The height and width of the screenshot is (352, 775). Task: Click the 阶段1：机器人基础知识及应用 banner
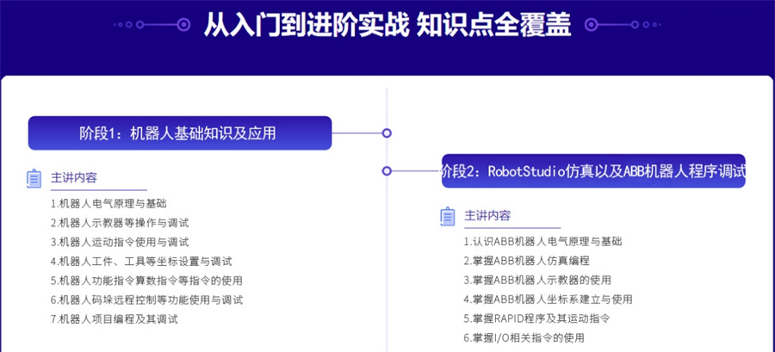point(179,133)
